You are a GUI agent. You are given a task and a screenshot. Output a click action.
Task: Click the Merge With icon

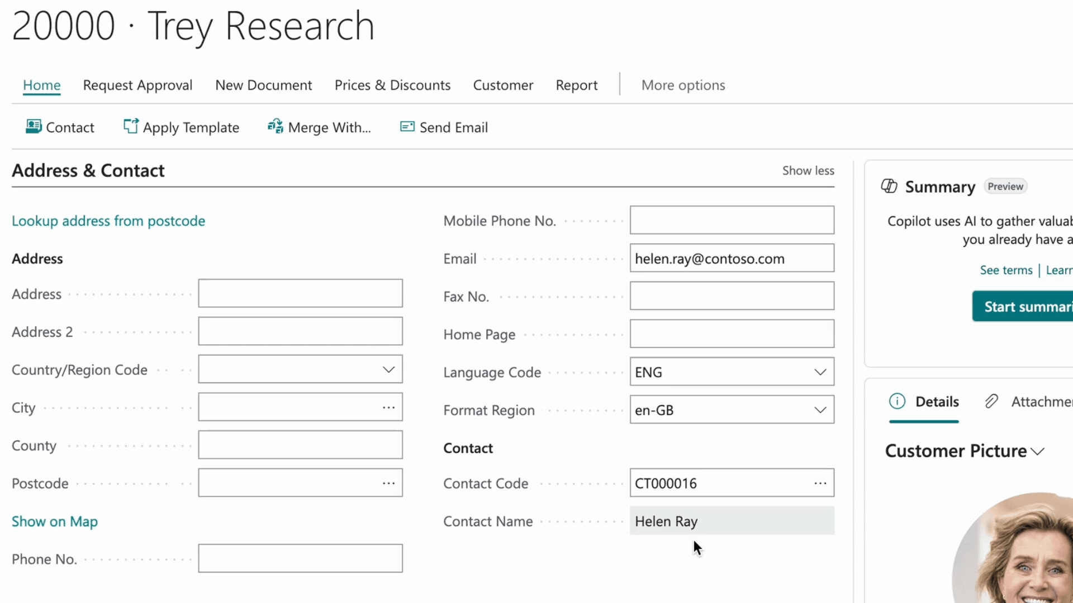275,127
